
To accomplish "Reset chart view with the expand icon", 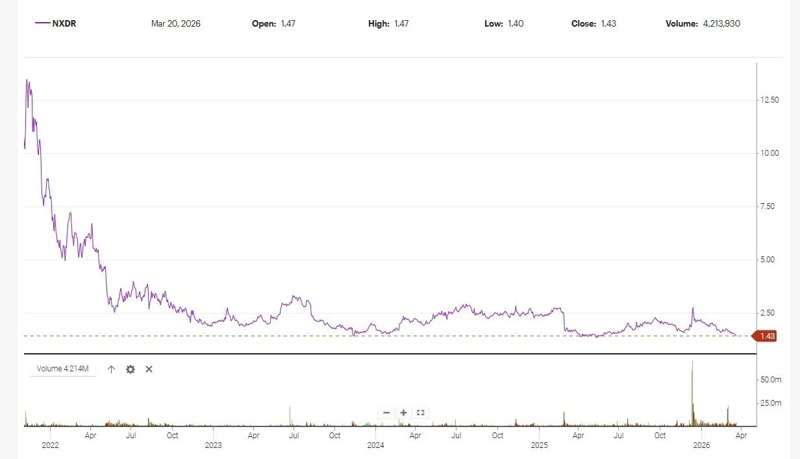I will click(x=420, y=412).
